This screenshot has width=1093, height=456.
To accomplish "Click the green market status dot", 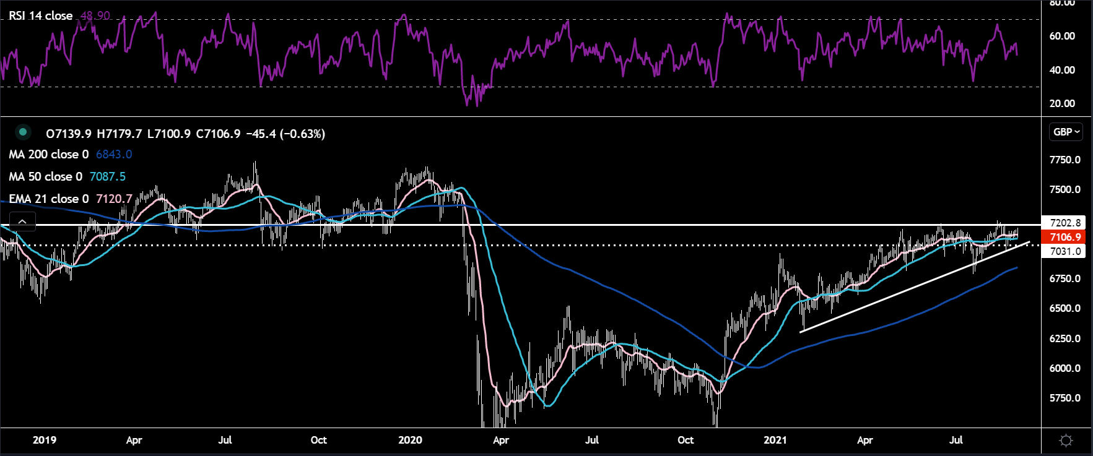I will pos(23,132).
